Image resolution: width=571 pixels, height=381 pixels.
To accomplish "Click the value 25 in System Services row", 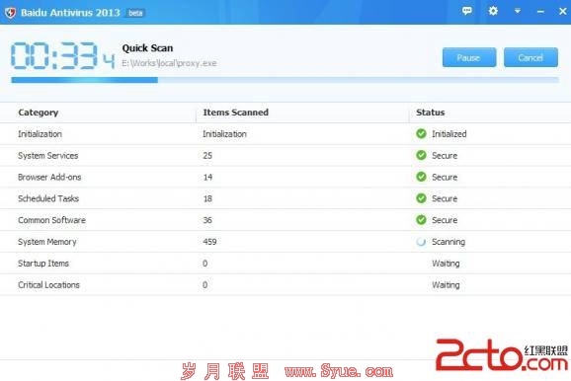I will (207, 155).
